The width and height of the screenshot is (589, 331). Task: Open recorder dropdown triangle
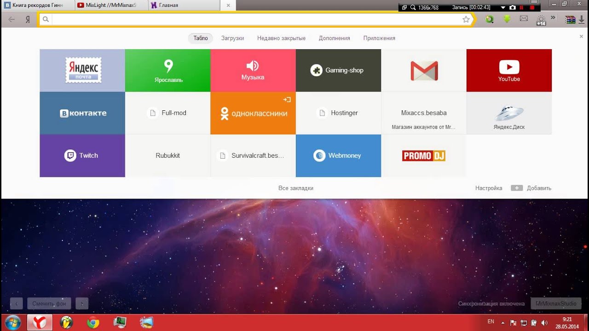tap(503, 7)
